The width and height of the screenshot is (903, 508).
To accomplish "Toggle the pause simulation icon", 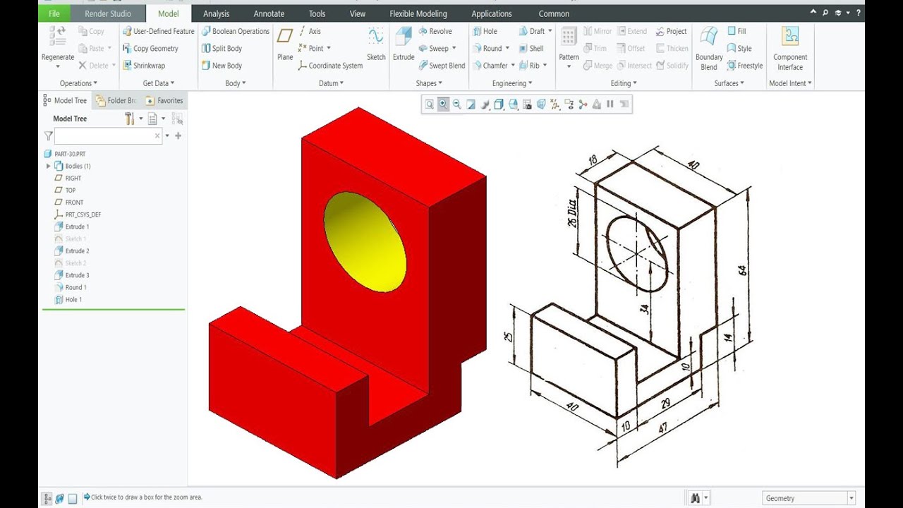I will [610, 104].
